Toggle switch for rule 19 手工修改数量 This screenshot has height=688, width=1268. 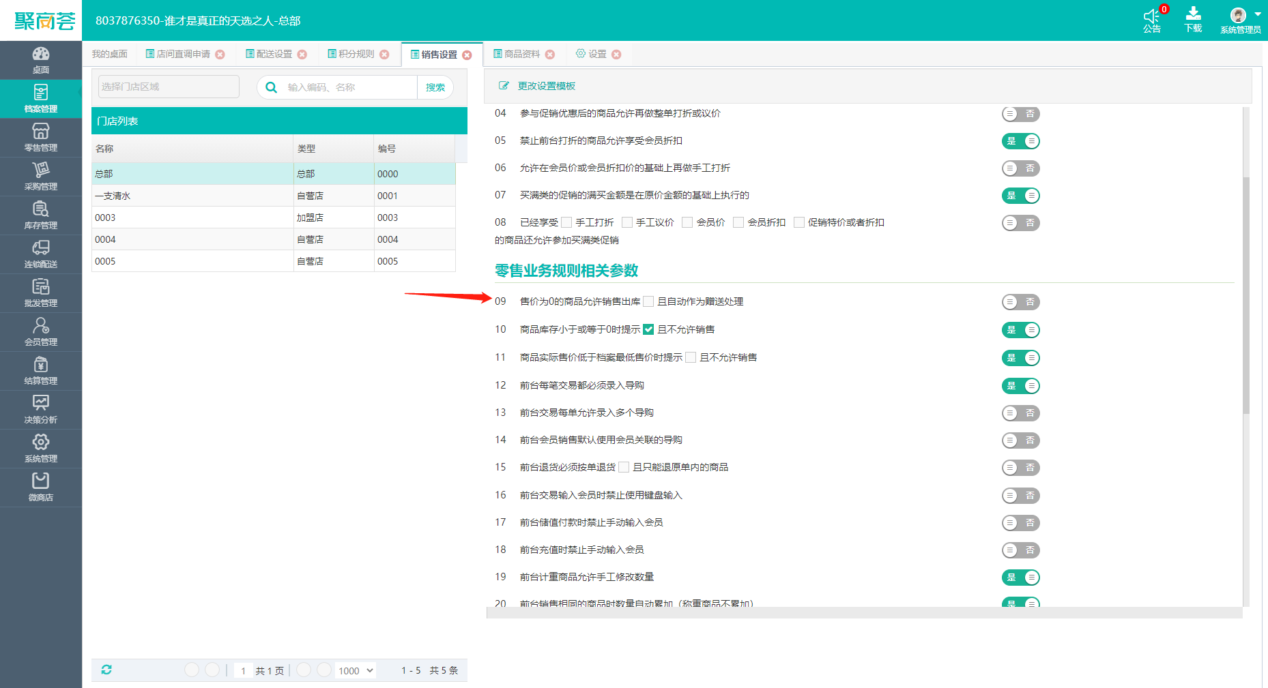click(x=1020, y=578)
